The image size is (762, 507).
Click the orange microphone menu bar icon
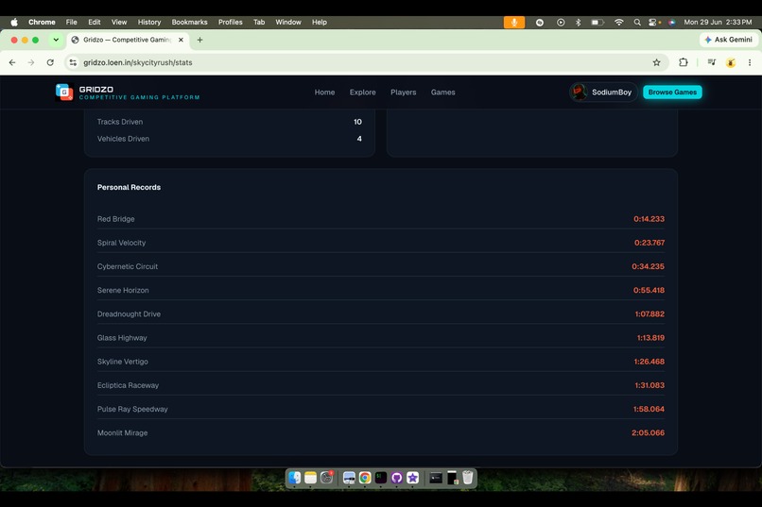513,22
